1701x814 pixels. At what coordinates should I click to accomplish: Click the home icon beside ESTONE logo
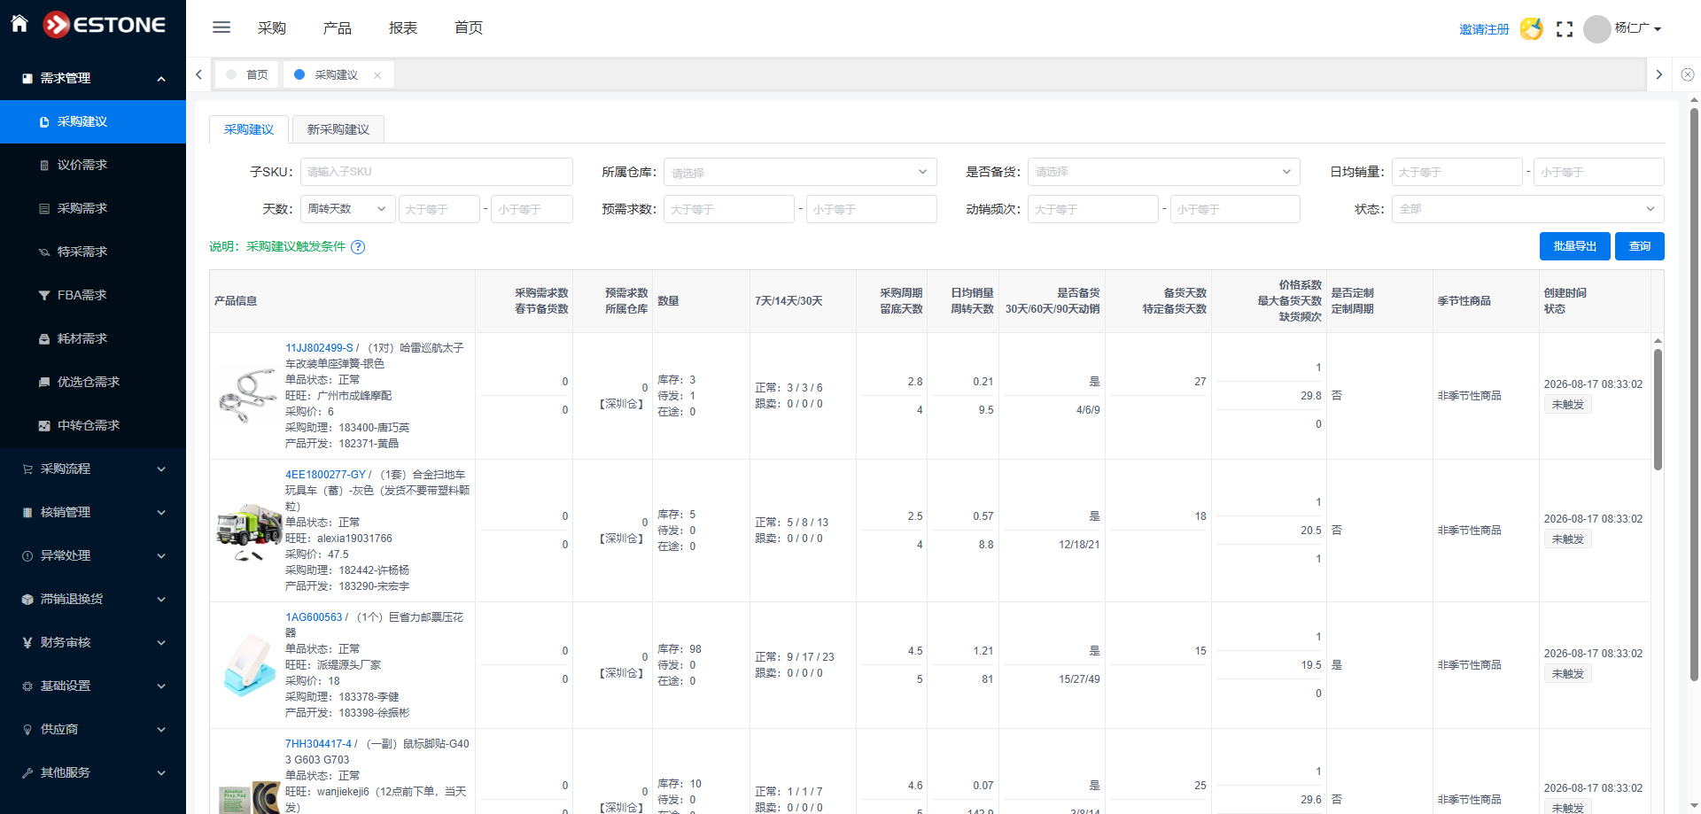point(19,24)
